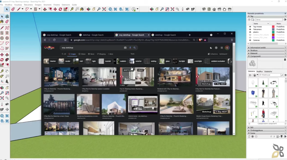Activate the Rotate tool in top toolbar
Screen dimensions: 287x160
click(x=60, y=9)
